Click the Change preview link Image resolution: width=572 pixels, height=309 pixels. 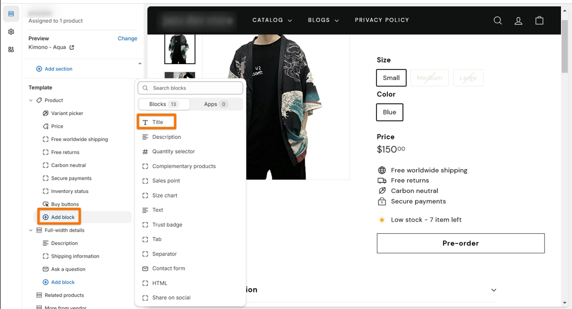(x=127, y=39)
